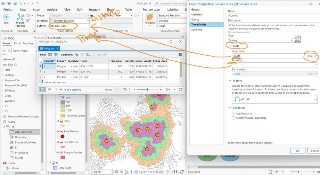Screen dimensions: 320x175
Task: Click OK in Layer Properties dialog
Action: point(298,151)
